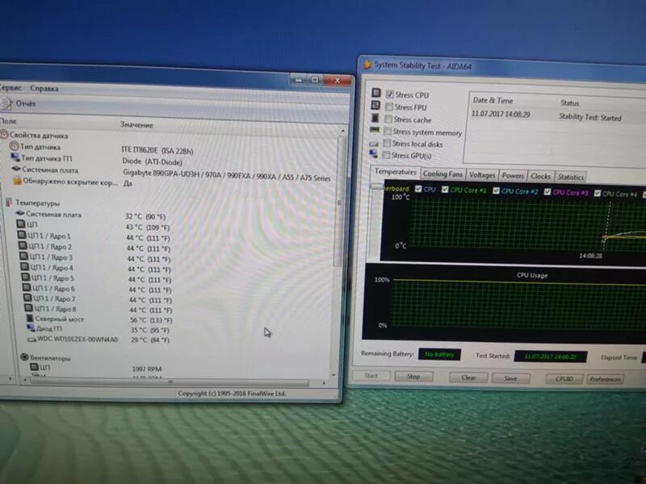Click the Диод ГП monitor icon
This screenshot has width=646, height=484.
31,328
